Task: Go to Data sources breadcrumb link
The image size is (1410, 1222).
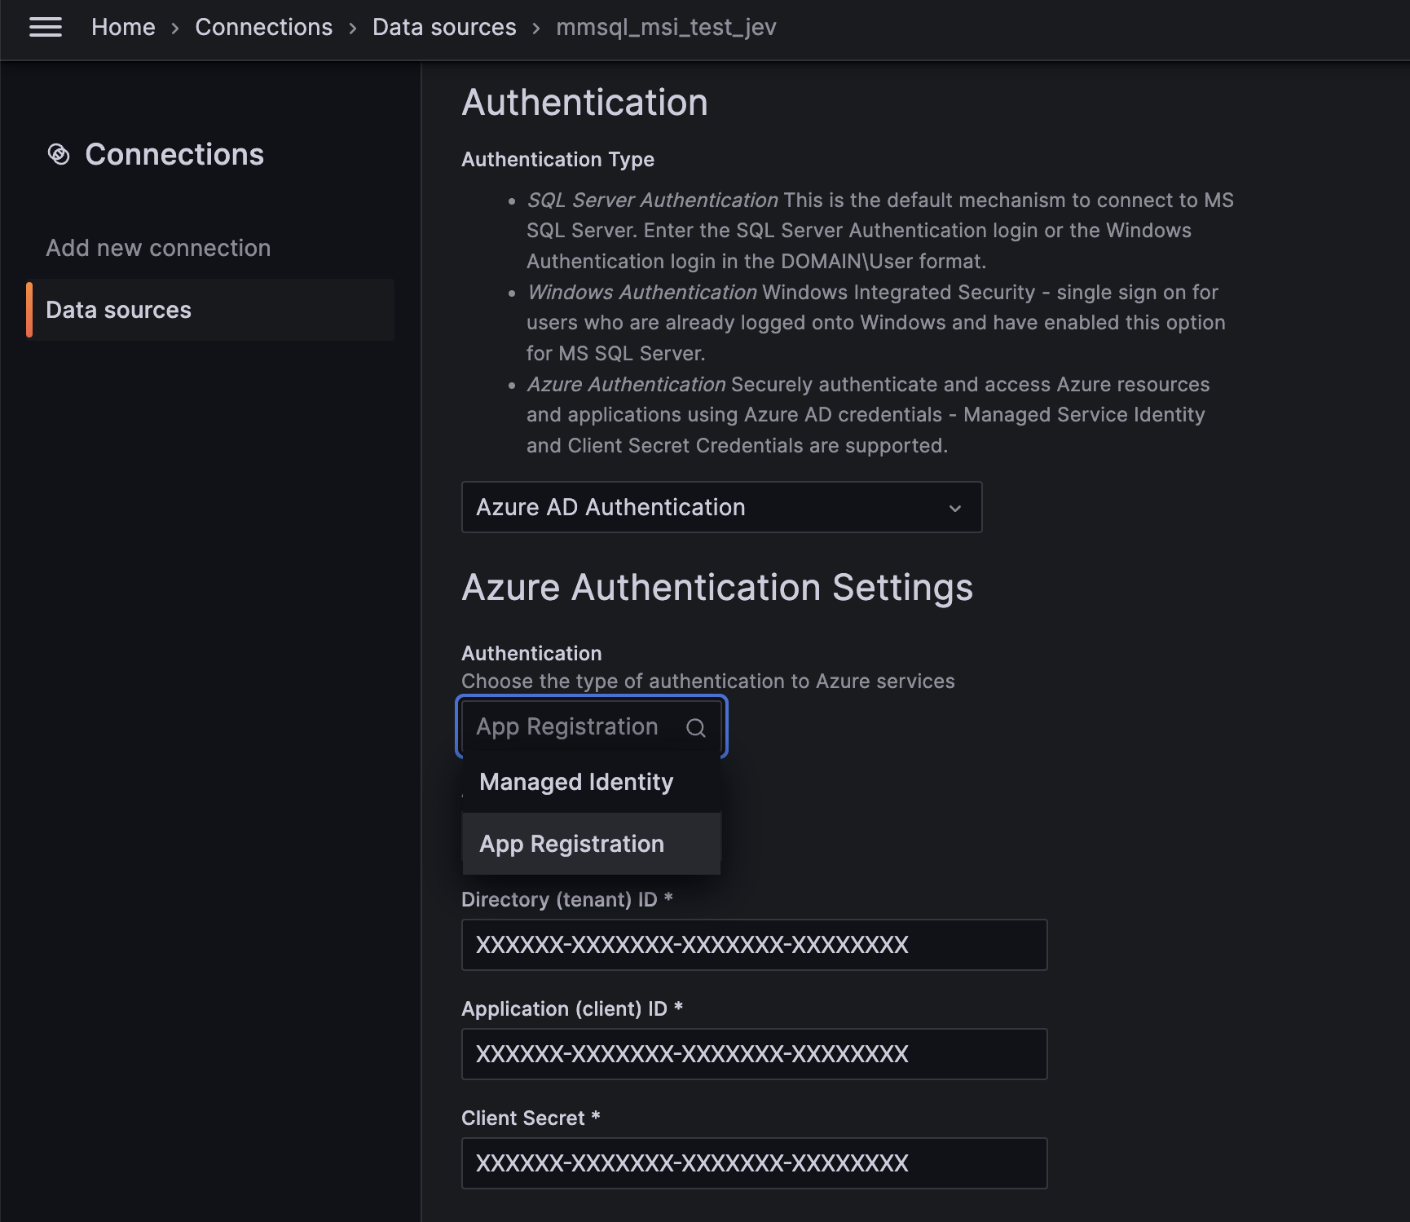Action: click(443, 27)
